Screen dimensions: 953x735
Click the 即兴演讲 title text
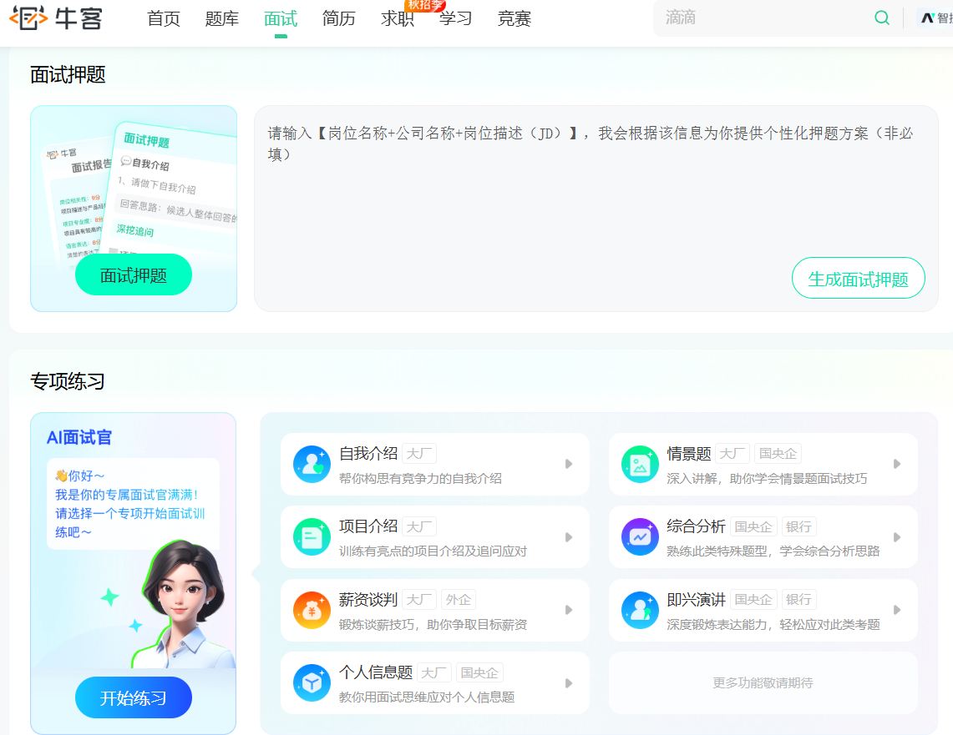click(x=696, y=600)
